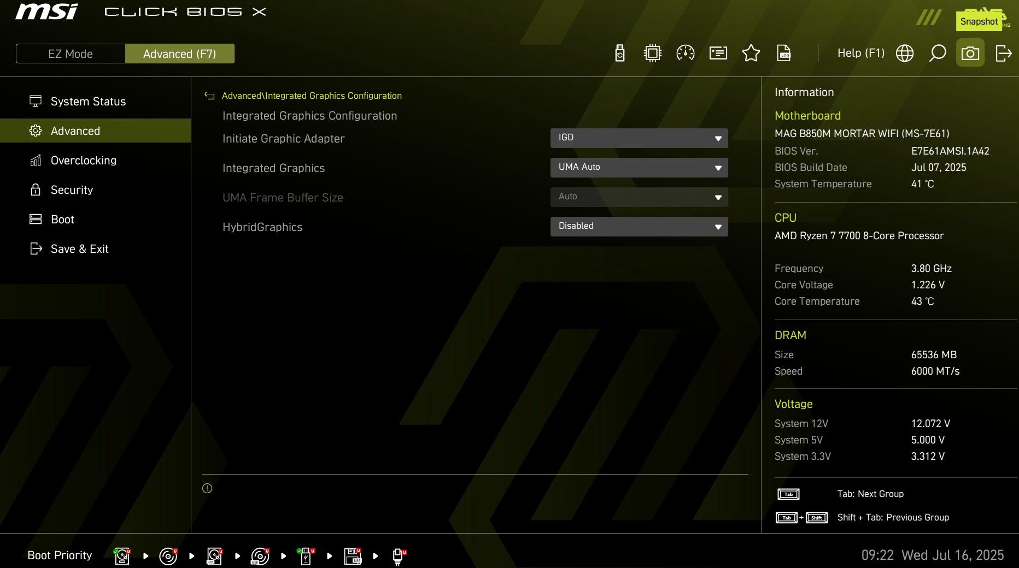Click CPU name AMD Ryzen 7 7700
This screenshot has height=568, width=1019.
tap(859, 236)
